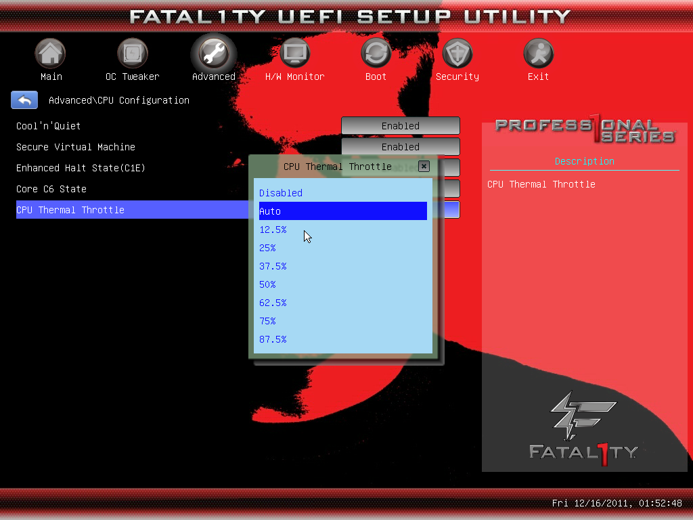Set thermal throttle to 12.5%
693x520 pixels.
tap(343, 230)
